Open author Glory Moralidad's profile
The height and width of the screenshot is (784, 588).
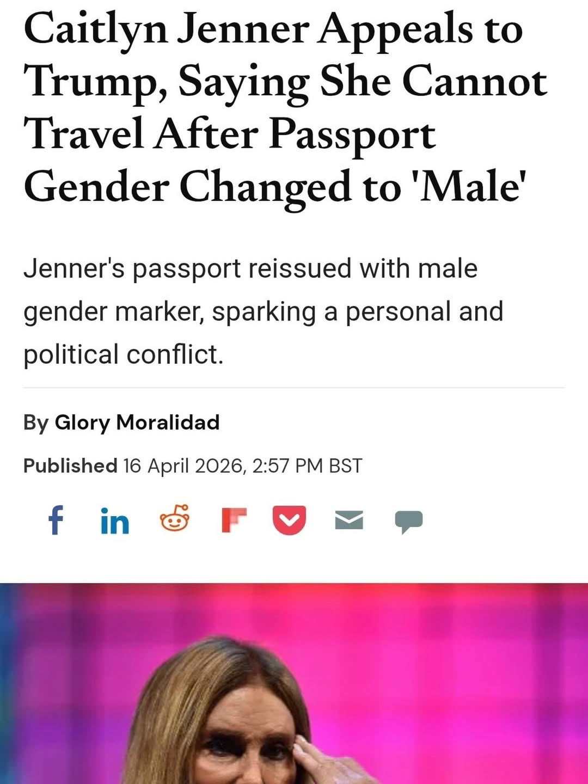(137, 422)
